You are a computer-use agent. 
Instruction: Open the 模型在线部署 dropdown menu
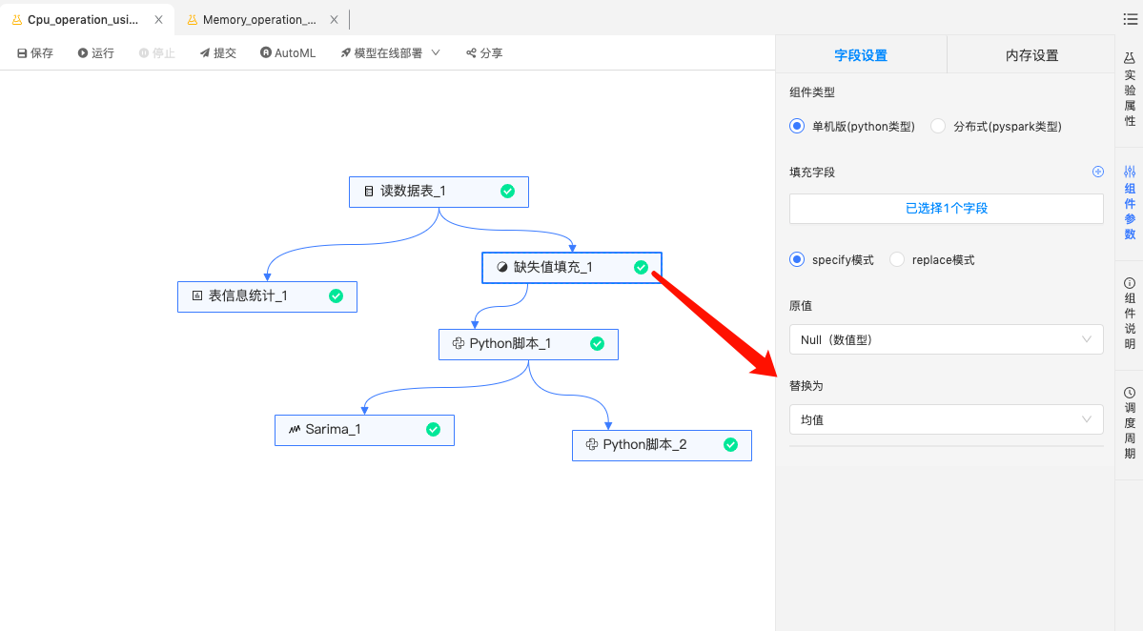point(390,53)
